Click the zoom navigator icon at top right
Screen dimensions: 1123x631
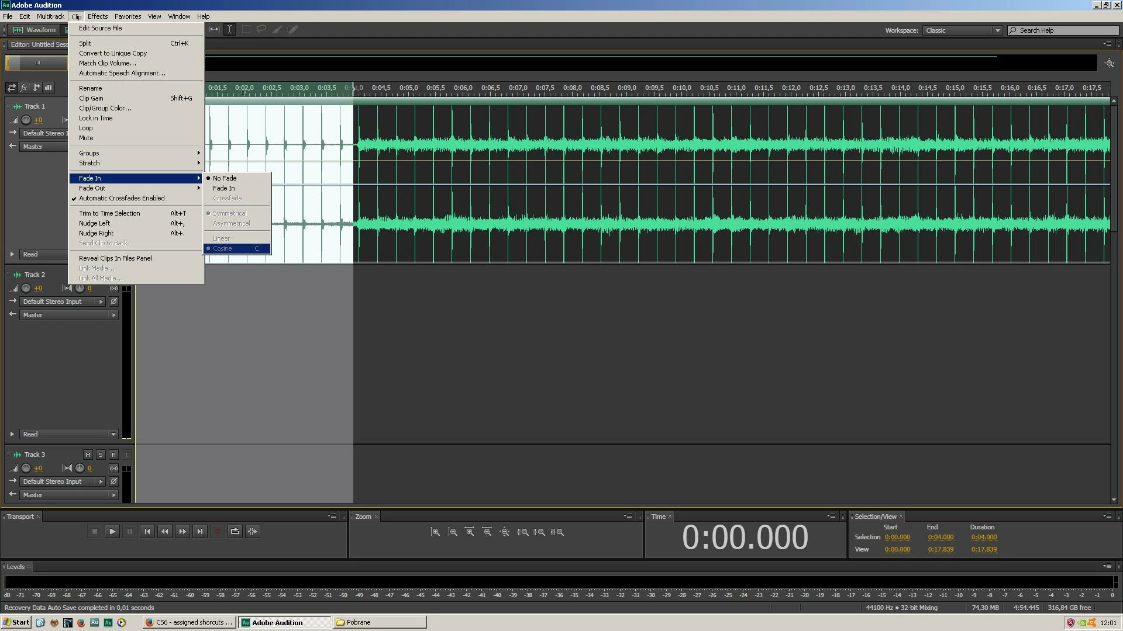[x=1109, y=63]
